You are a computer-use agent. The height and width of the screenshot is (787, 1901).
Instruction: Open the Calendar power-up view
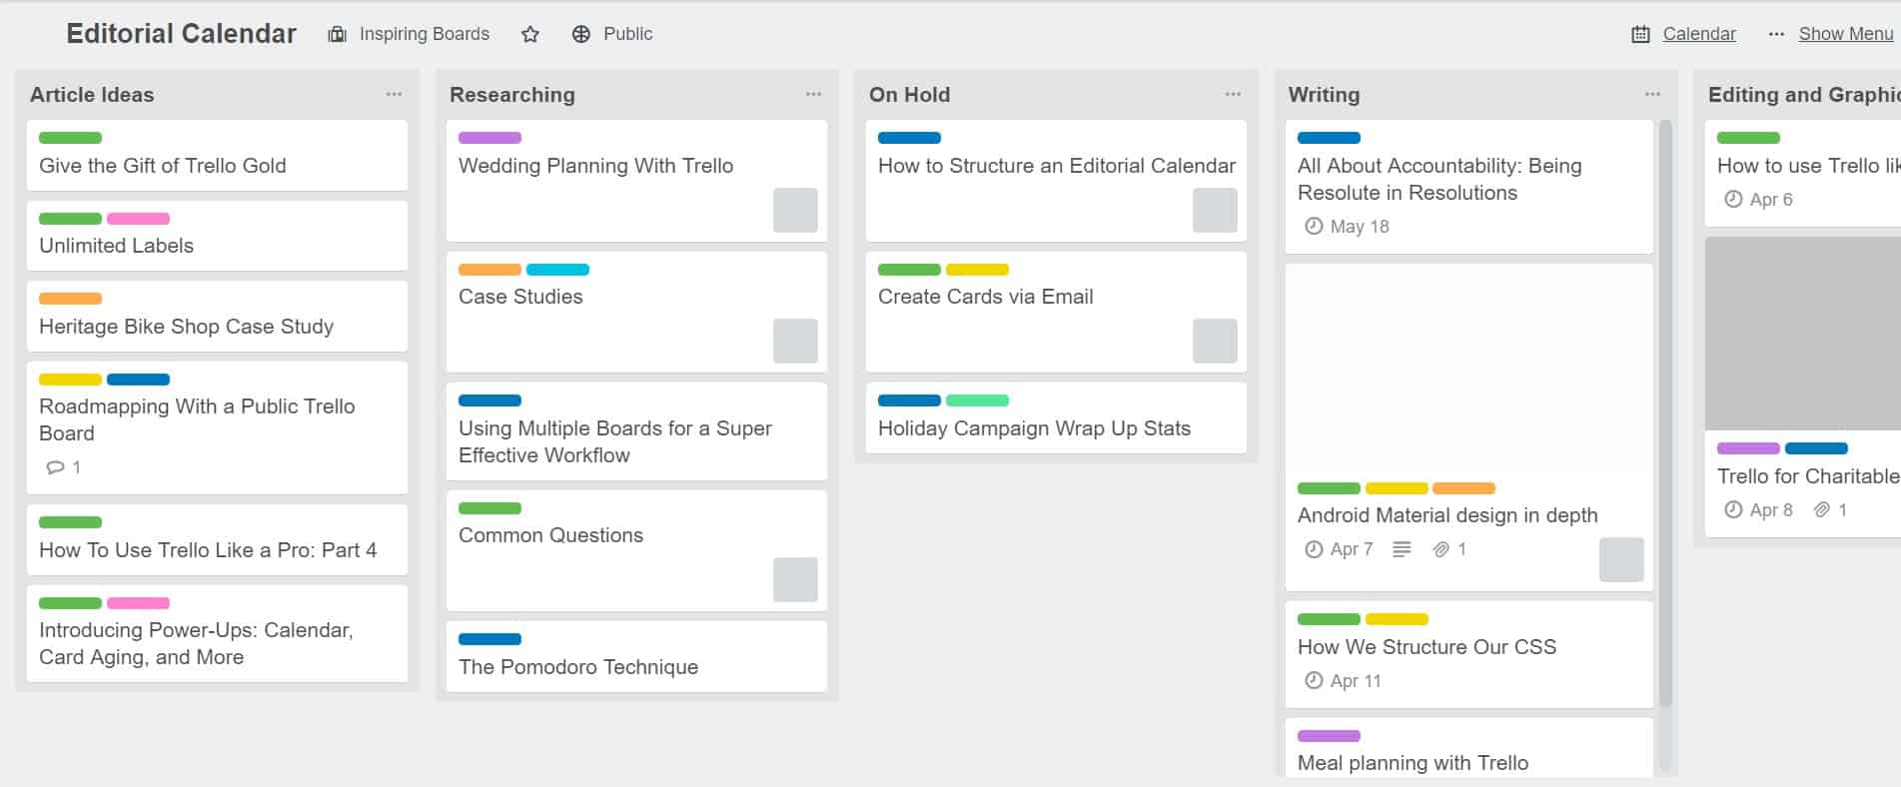point(1699,34)
